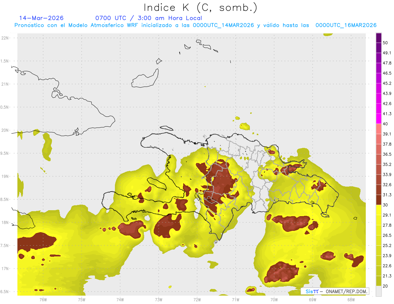This screenshot has width=394, height=304.
Task: Click the colorbar value 50
Action: click(386, 43)
